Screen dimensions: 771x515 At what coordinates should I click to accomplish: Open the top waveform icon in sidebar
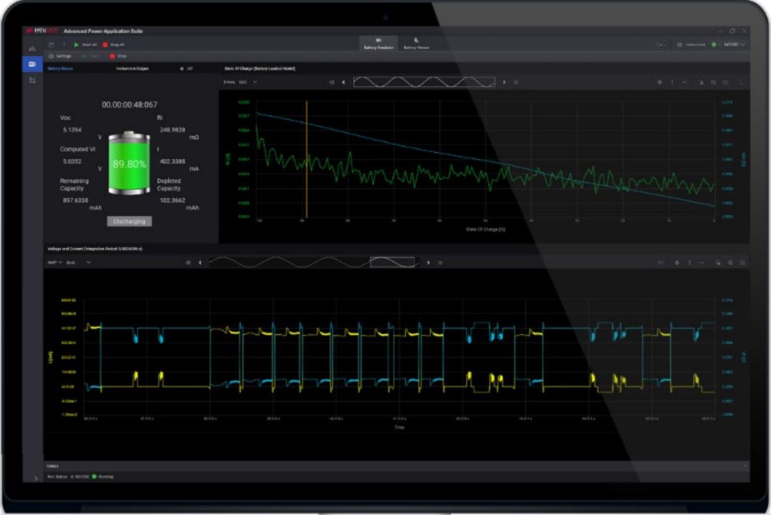32,49
